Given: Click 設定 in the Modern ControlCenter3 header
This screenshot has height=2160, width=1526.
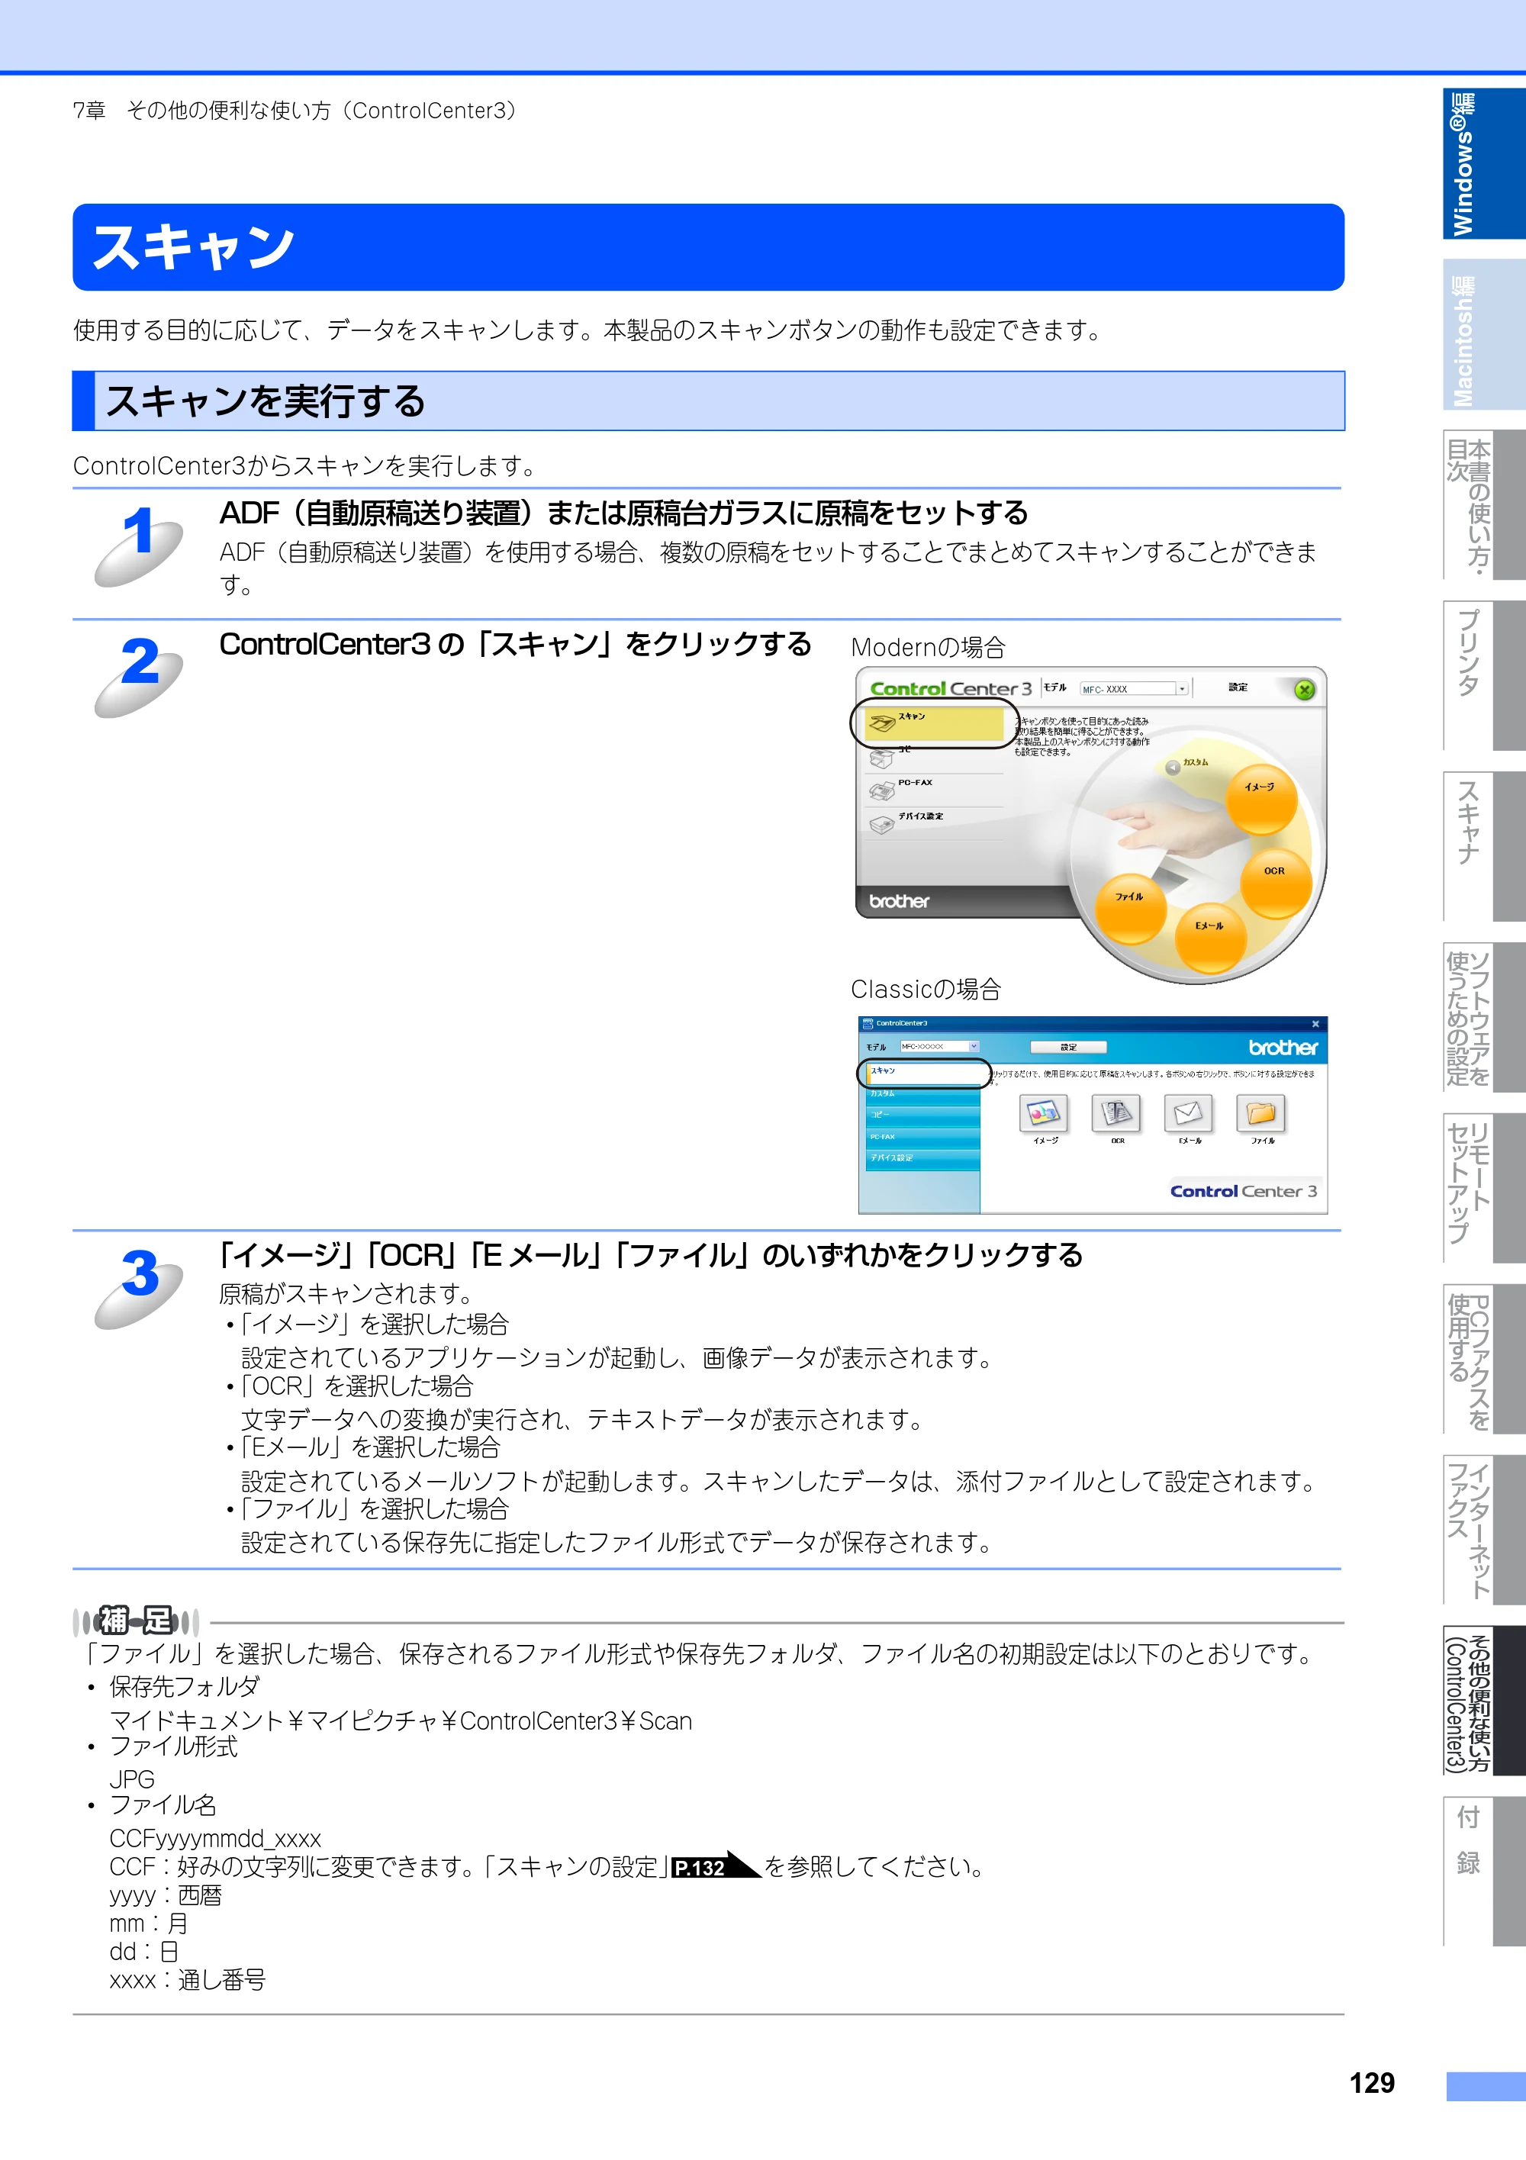Looking at the screenshot, I should point(1238,687).
